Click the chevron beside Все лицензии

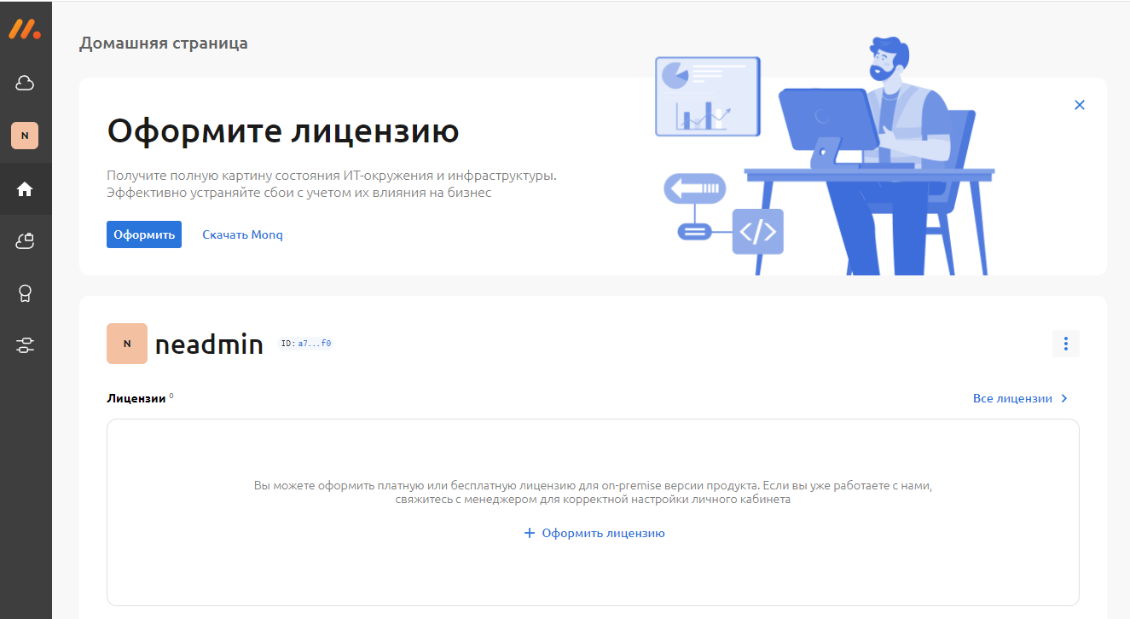tap(1064, 398)
